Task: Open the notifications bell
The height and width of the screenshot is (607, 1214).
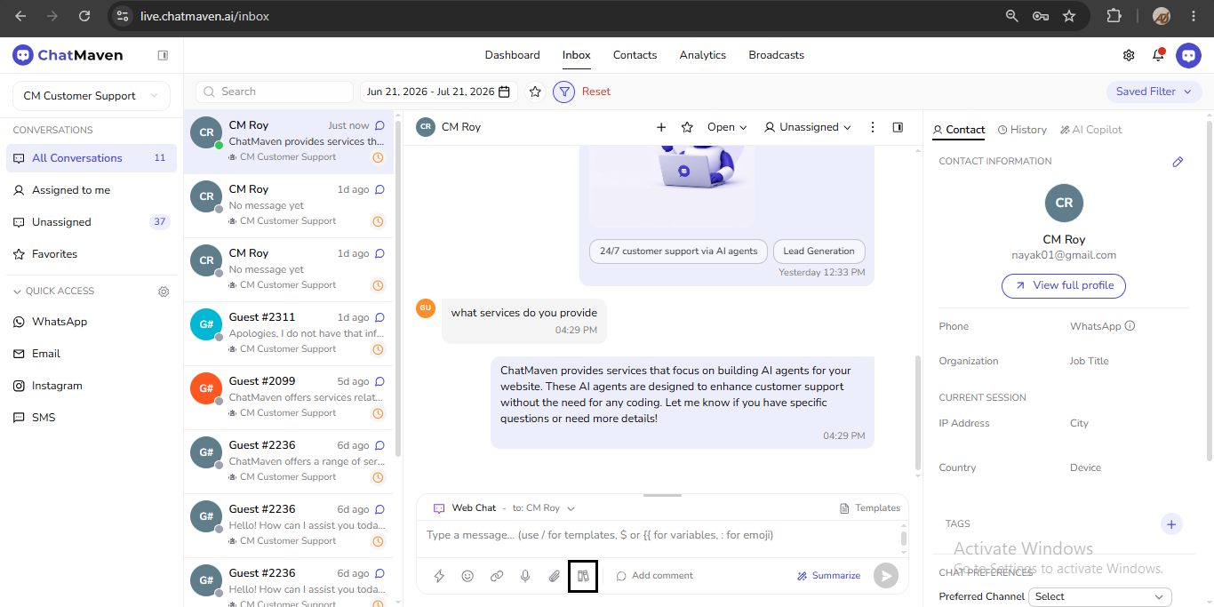Action: coord(1158,55)
